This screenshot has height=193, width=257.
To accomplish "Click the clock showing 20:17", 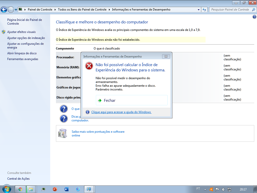I will click(x=243, y=189).
